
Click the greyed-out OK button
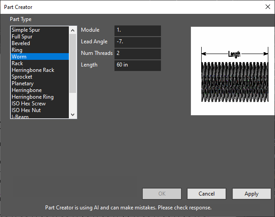tap(162, 194)
